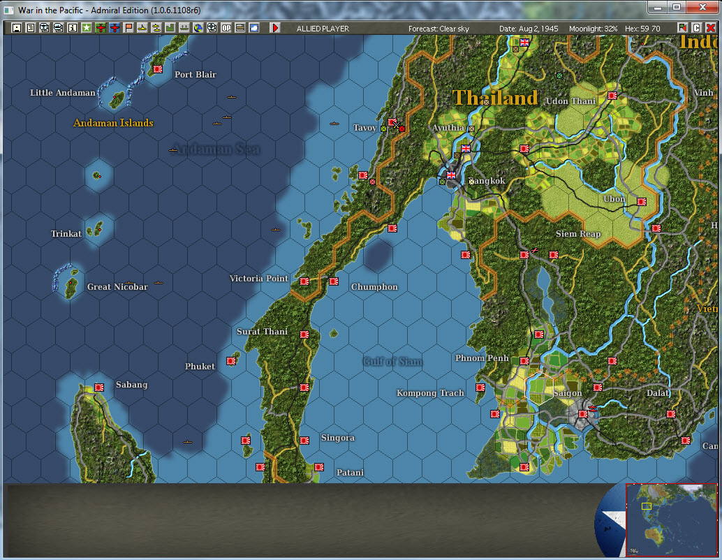The width and height of the screenshot is (722, 560).
Task: Click the 'Great Nicobar' map label
Action: 117,286
